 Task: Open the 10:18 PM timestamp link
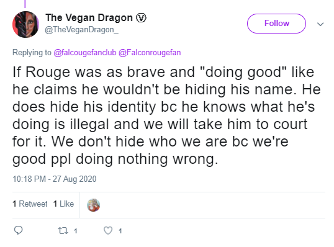55,179
